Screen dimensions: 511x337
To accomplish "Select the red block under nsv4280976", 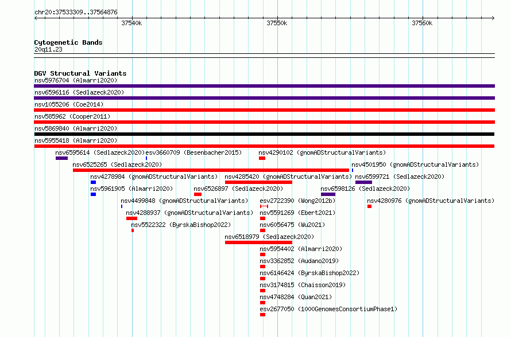I will pos(369,206).
